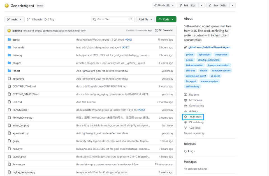Click the plugins folder icon
This screenshot has width=269, height=176.
tap(10, 63)
